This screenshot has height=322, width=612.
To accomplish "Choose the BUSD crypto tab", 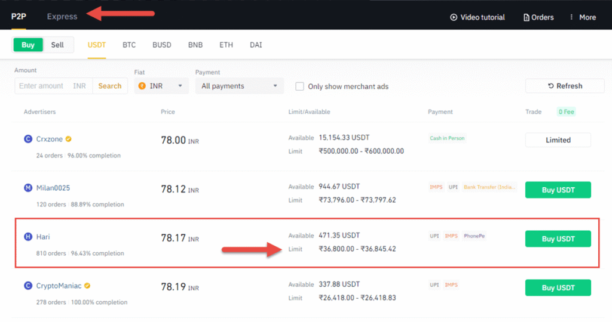I will point(161,45).
